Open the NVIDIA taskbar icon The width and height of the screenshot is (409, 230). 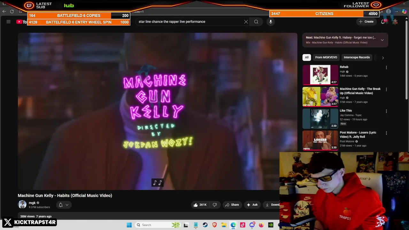click(x=271, y=225)
